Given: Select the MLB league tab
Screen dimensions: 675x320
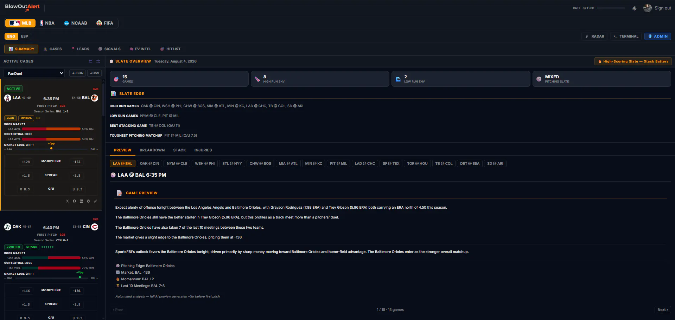Looking at the screenshot, I should tap(20, 23).
